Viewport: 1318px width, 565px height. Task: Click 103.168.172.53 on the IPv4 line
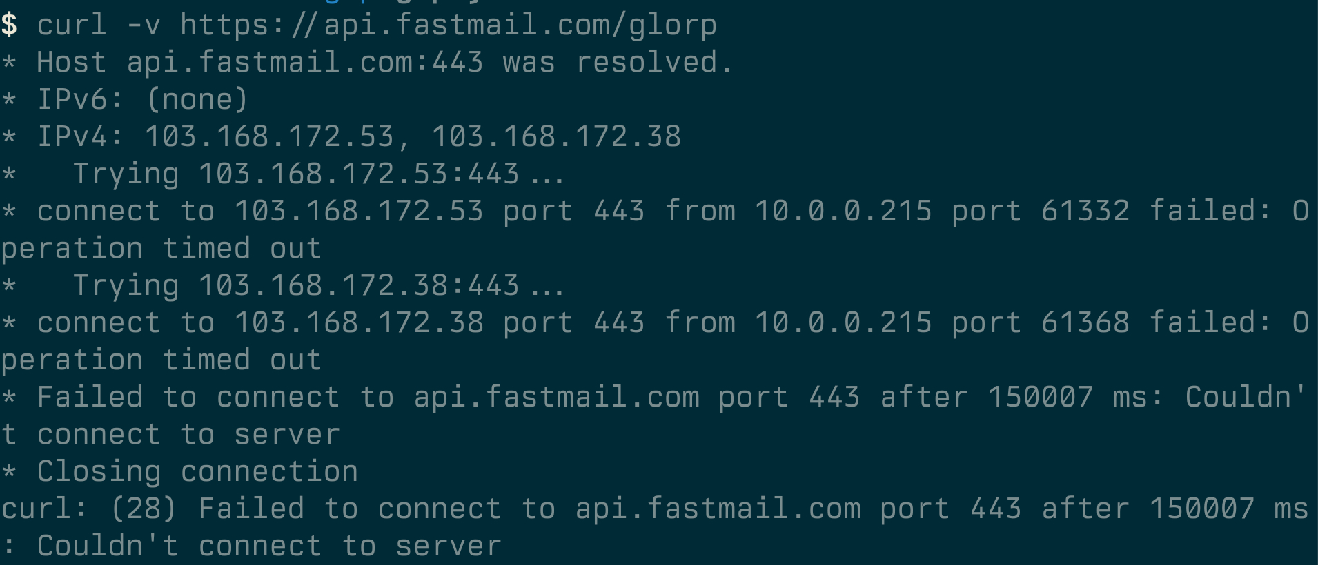(269, 137)
